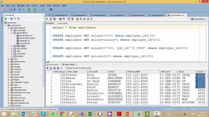Switch to the Script Output tab
Viewport: 209px width, 117px height.
(53, 64)
